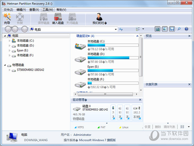The image size is (194, 146).
Task: Click the Linux legend entry
Action: point(124,127)
